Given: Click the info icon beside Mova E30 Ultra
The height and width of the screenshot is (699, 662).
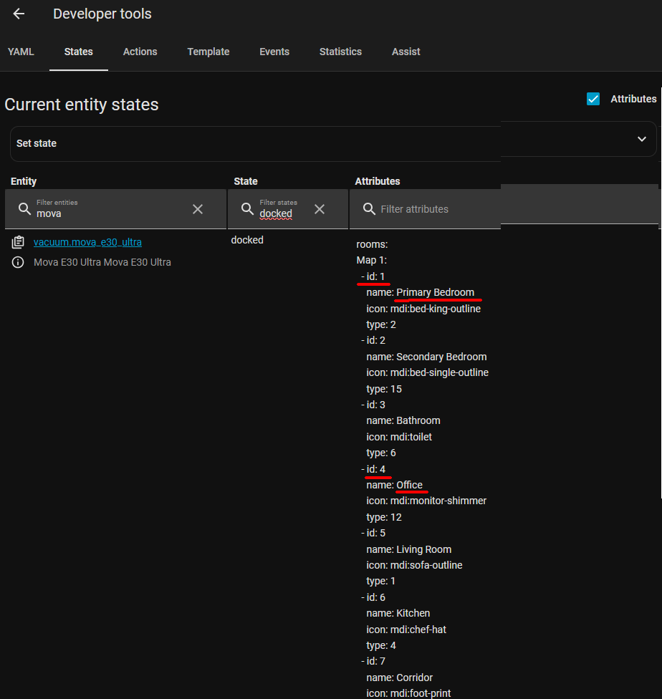Looking at the screenshot, I should point(19,262).
